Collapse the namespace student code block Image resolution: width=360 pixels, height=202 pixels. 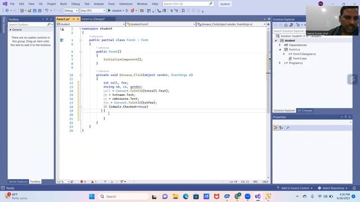[80, 29]
